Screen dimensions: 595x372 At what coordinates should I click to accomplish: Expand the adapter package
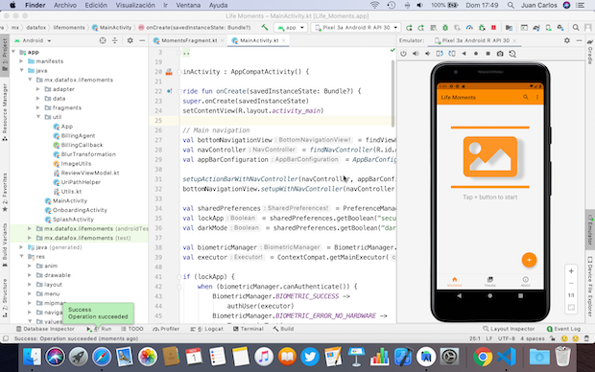pyautogui.click(x=38, y=89)
